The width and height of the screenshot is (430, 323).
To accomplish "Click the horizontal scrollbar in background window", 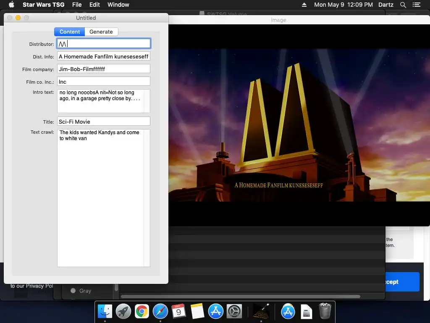I will point(241,297).
